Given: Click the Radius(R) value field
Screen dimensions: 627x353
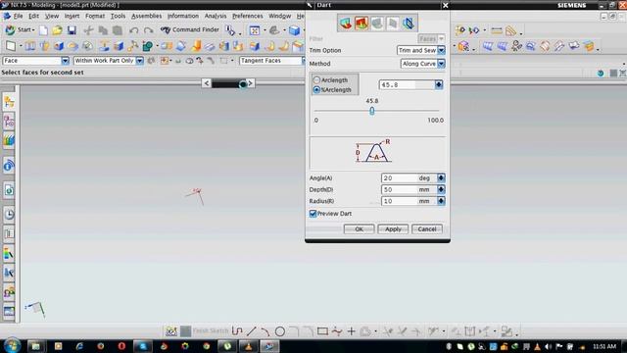Looking at the screenshot, I should [x=399, y=201].
